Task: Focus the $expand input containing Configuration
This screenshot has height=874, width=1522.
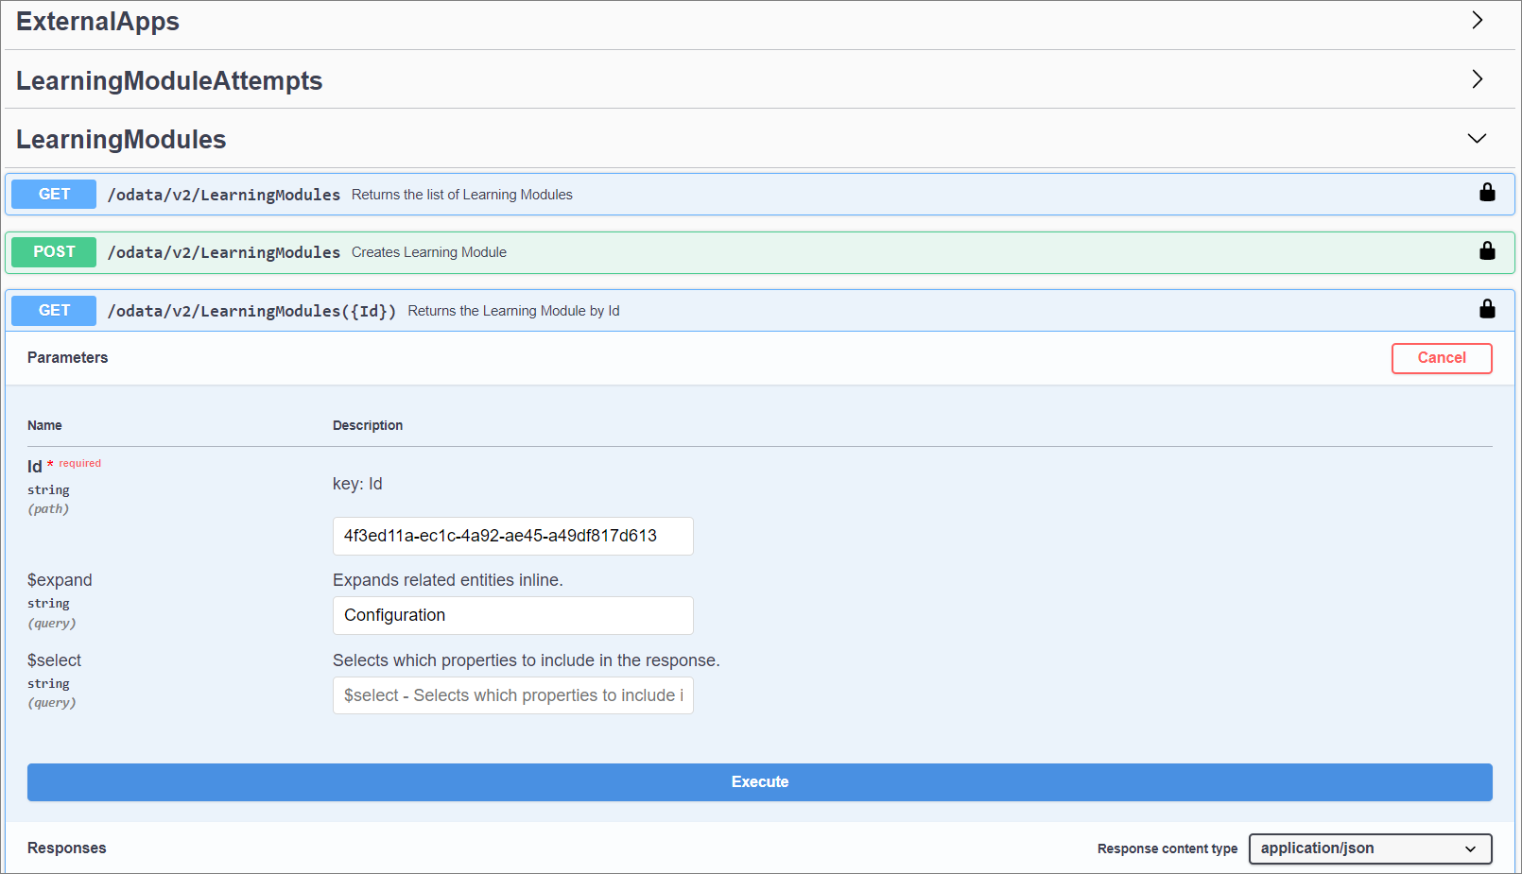Action: click(x=512, y=615)
